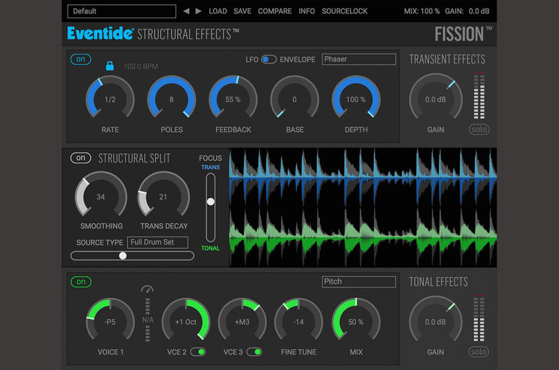Click LOAD in the top bar
The height and width of the screenshot is (370, 559).
(218, 11)
